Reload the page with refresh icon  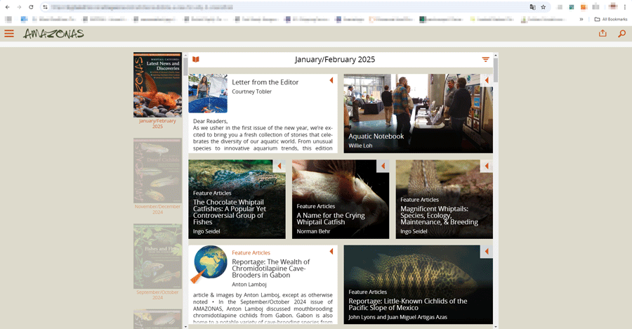click(31, 7)
